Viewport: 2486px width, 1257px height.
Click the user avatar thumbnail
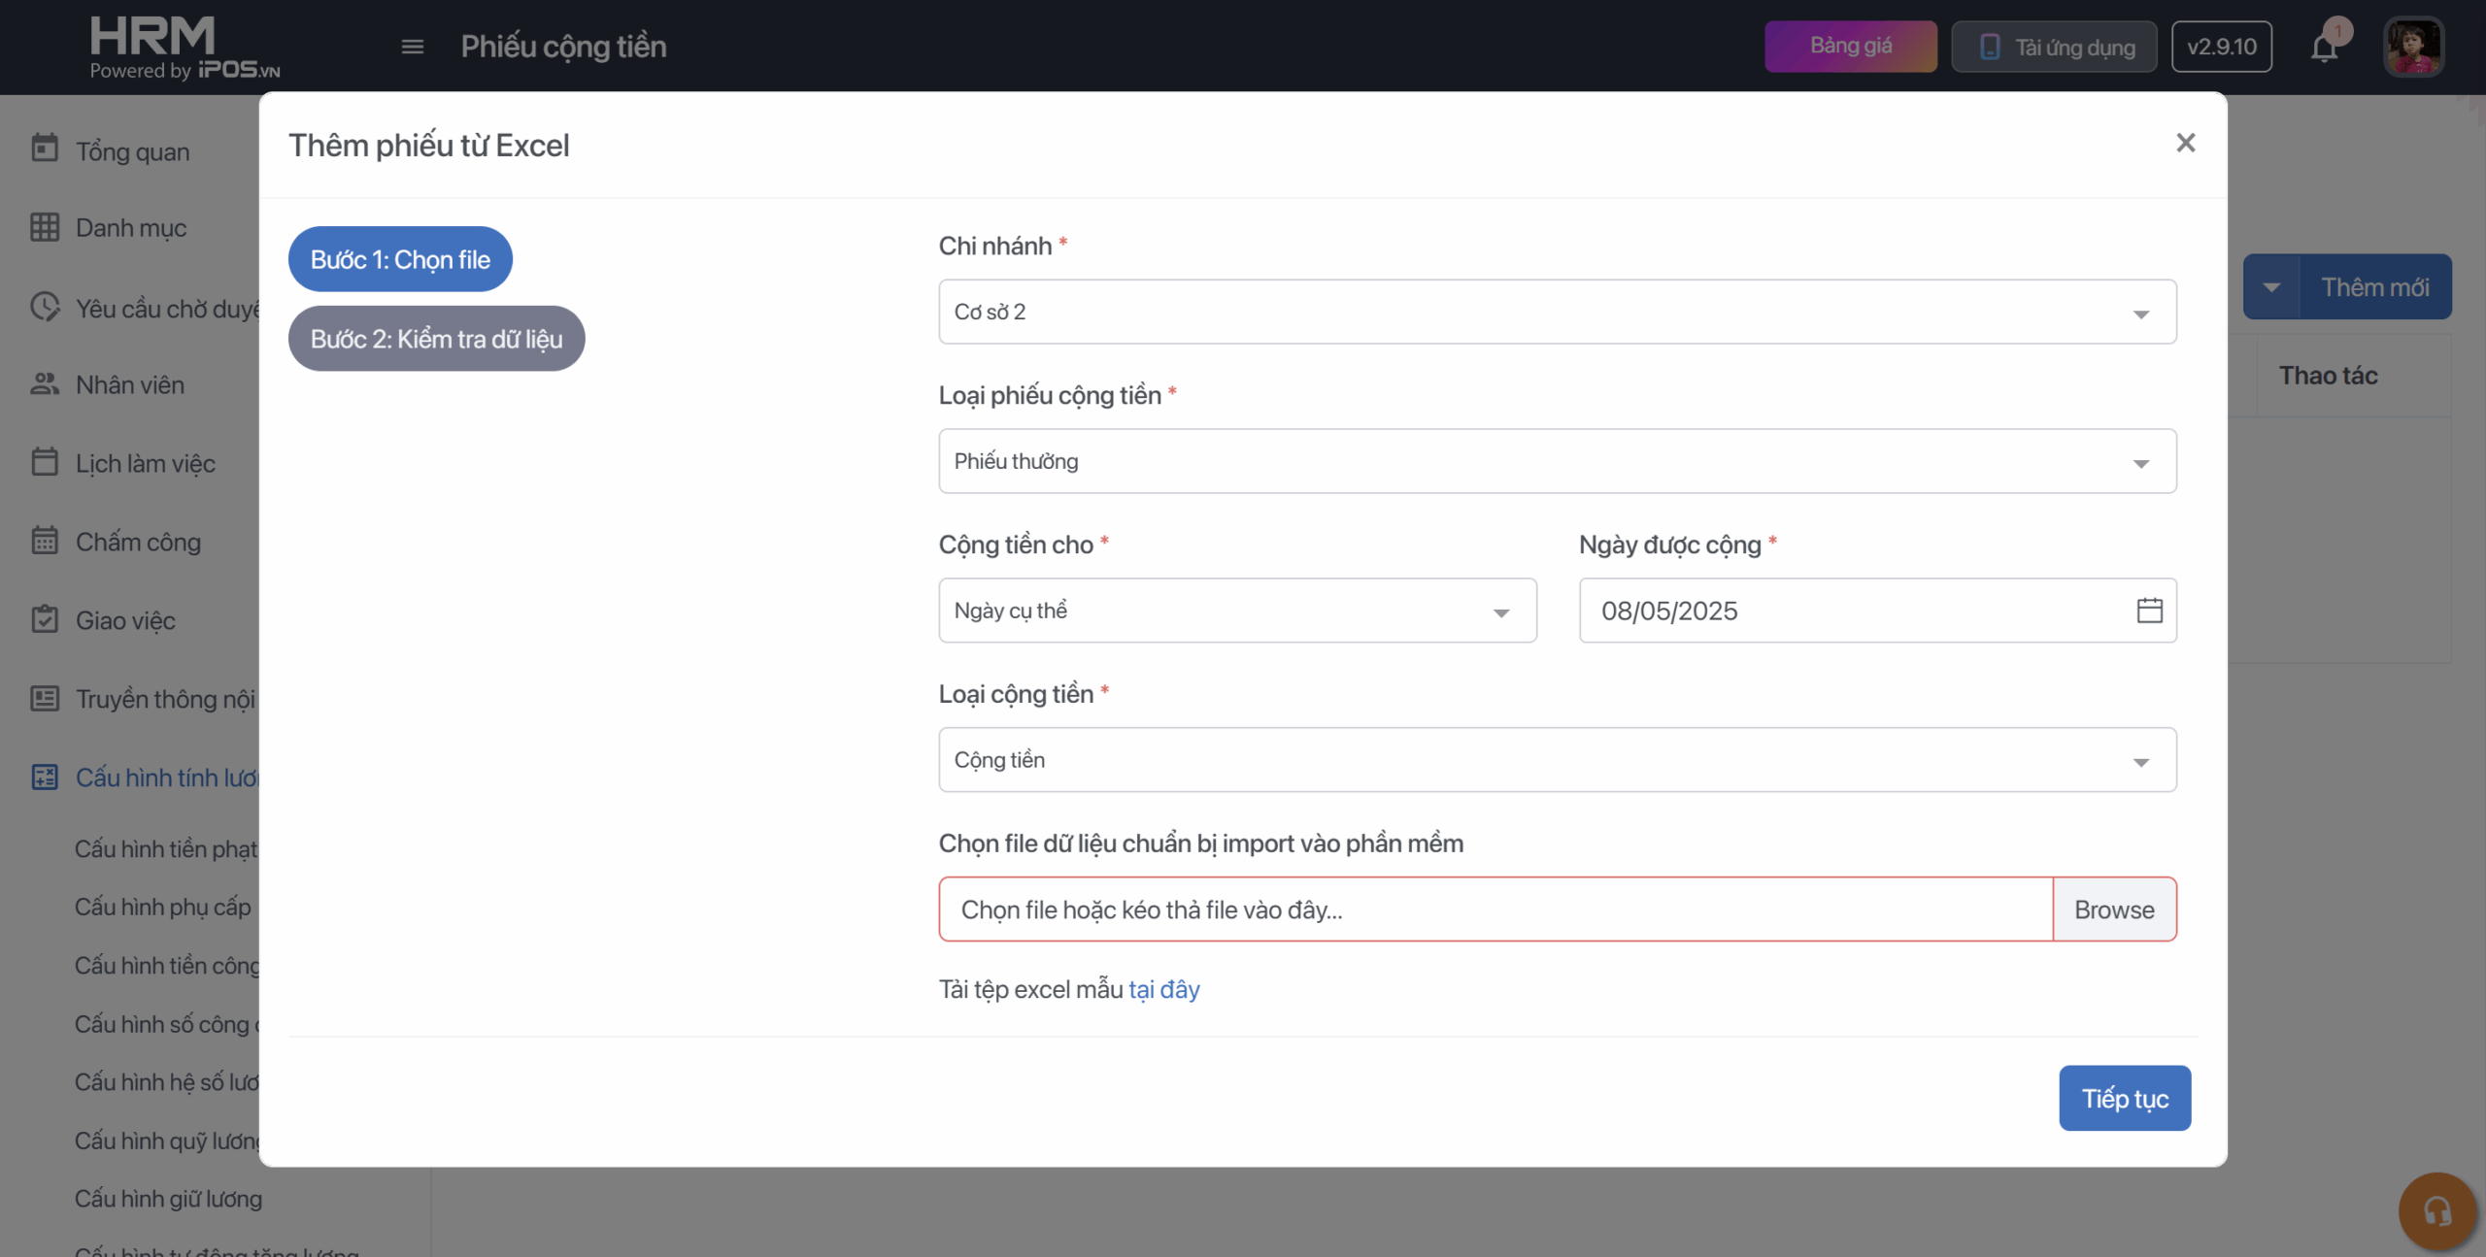tap(2413, 47)
